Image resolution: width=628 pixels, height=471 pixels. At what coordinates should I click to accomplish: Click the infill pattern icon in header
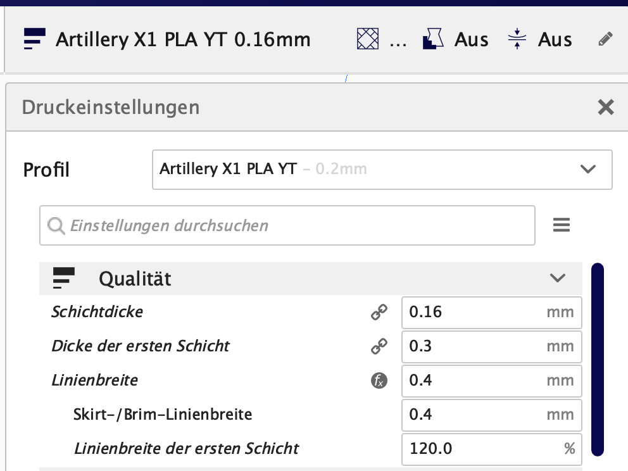coord(366,40)
